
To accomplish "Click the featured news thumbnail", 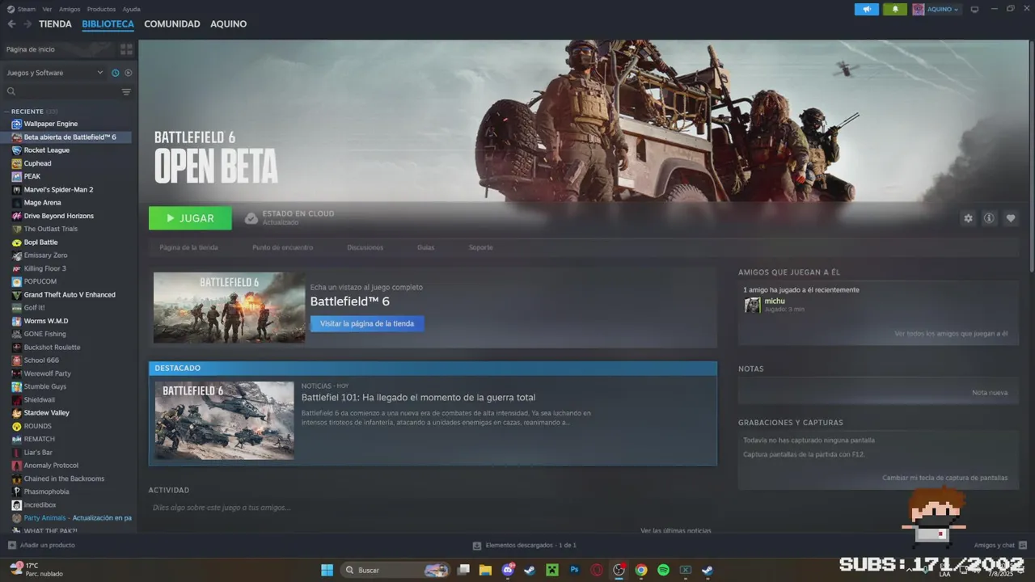I will pyautogui.click(x=224, y=420).
